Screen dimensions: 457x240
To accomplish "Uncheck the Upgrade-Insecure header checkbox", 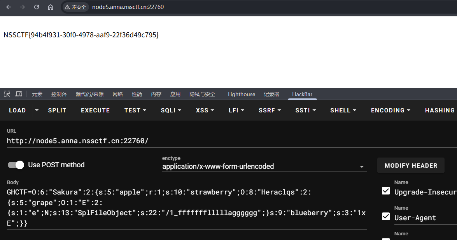I will click(x=386, y=191).
